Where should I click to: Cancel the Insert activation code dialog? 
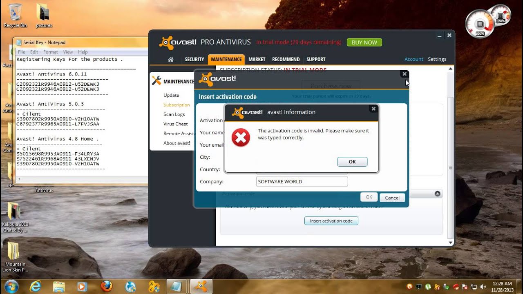pyautogui.click(x=392, y=198)
